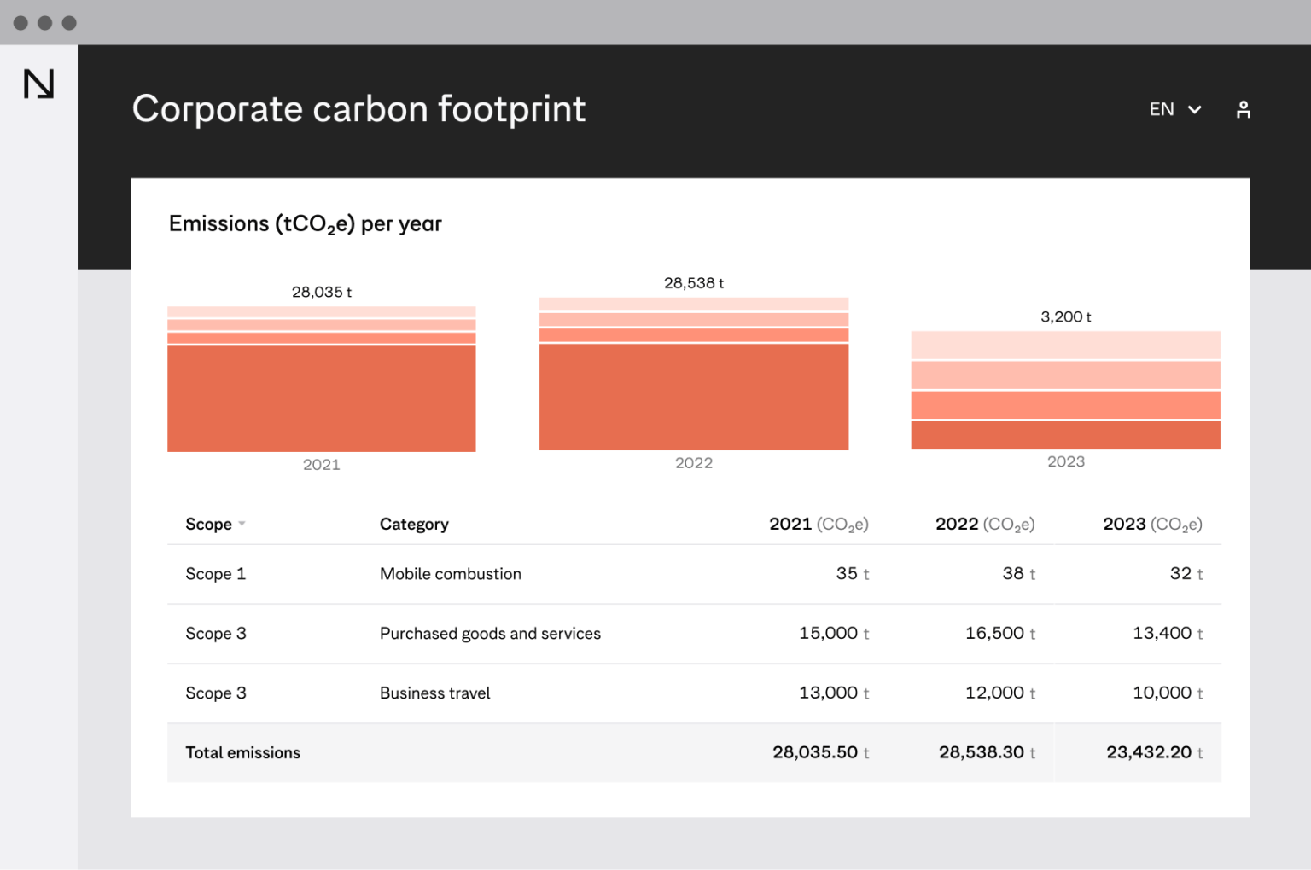
Task: Open the Scope column sort dropdown
Action: coord(242,525)
